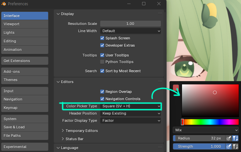The image size is (241, 152).
Task: Switch to the Add-ons tab
Action: [x=25, y=72]
